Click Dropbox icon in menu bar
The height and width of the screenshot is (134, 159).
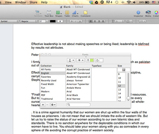click(x=91, y=2)
